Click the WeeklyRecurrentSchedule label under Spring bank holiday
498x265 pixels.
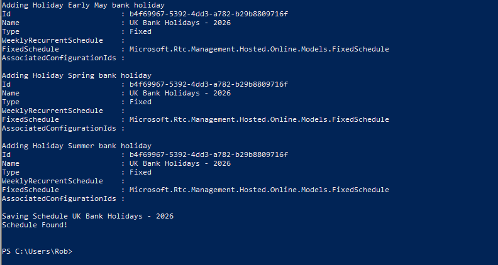click(x=52, y=111)
